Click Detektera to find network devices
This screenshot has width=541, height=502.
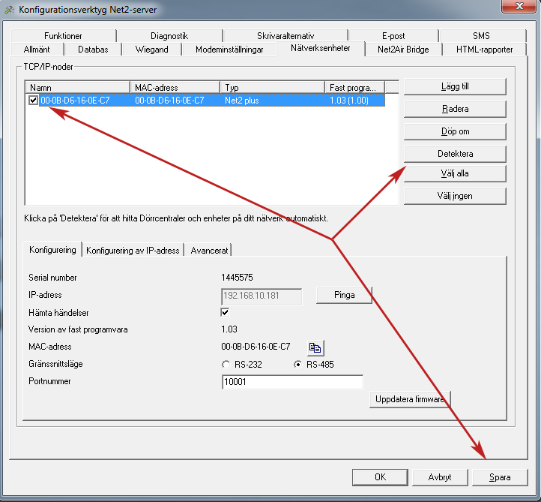pyautogui.click(x=455, y=154)
